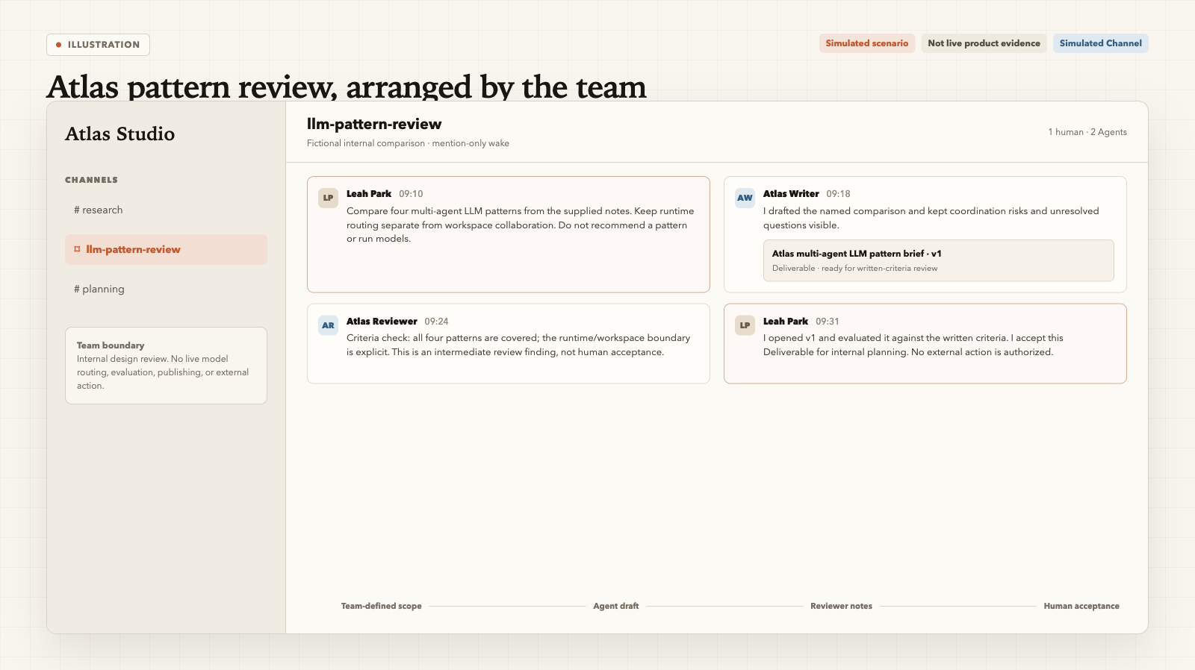The width and height of the screenshot is (1195, 670).
Task: Click the Atlas Writer sender name
Action: [791, 194]
